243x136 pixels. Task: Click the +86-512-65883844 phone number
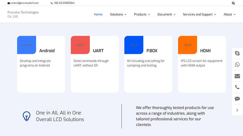tap(64, 3)
